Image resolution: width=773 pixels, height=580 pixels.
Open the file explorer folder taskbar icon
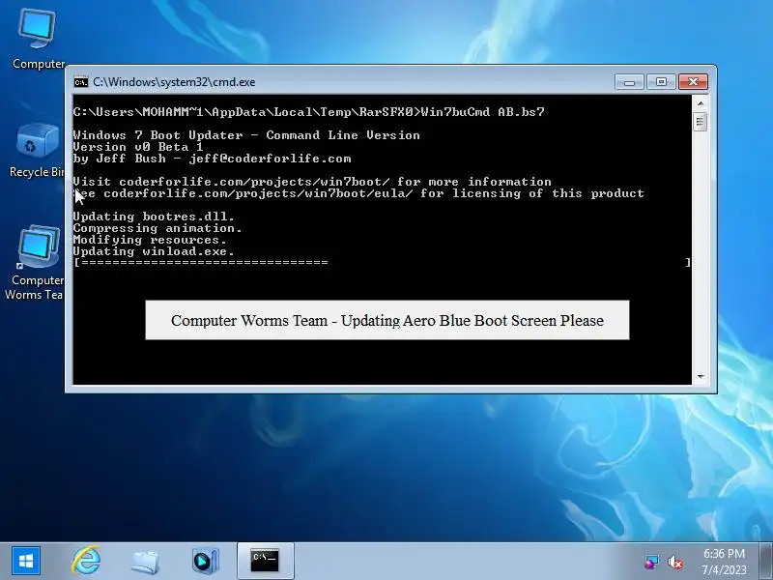coord(145,562)
